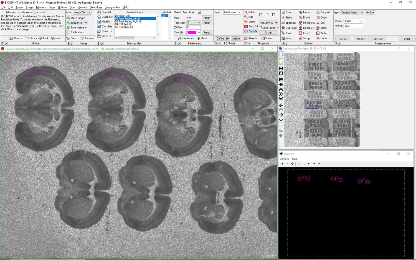Click the Fill Object tool
The width and height of the screenshot is (416, 260).
pyautogui.click(x=307, y=23)
